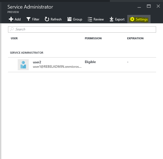Select the Group grid icon
Screen dimensions: 163x159
click(69, 19)
